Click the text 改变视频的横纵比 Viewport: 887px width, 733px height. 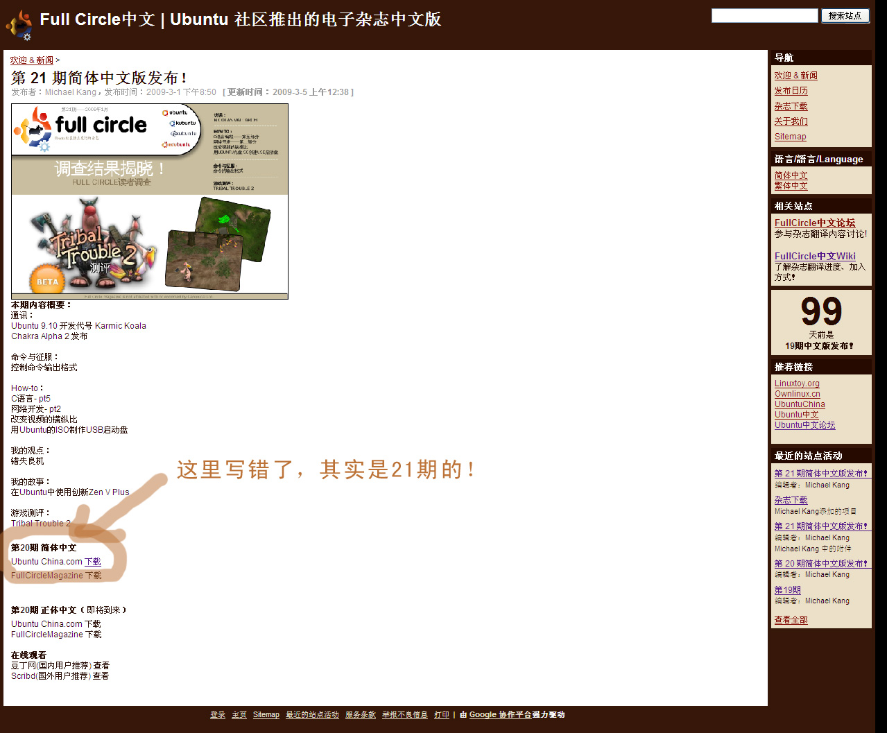point(44,420)
